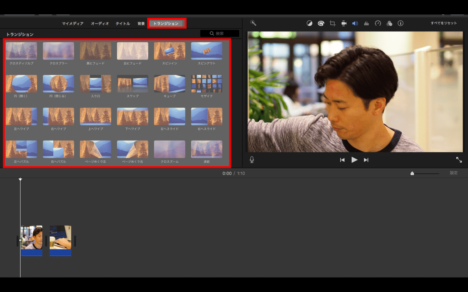Open the timeline 設定 button
Image resolution: width=468 pixels, height=292 pixels.
coord(454,173)
